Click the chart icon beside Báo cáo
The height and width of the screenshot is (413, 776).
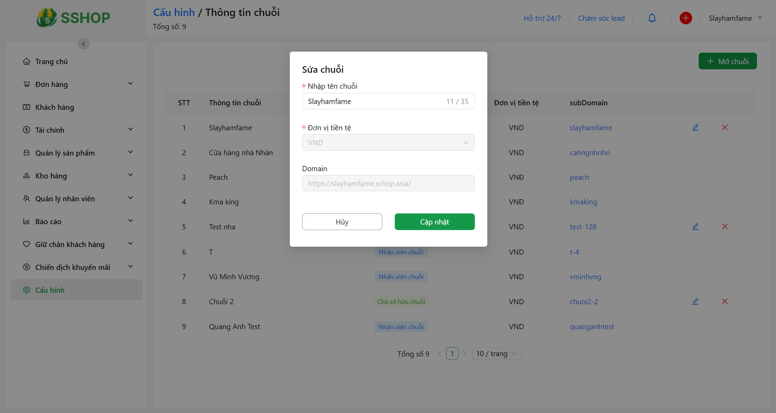[26, 221]
